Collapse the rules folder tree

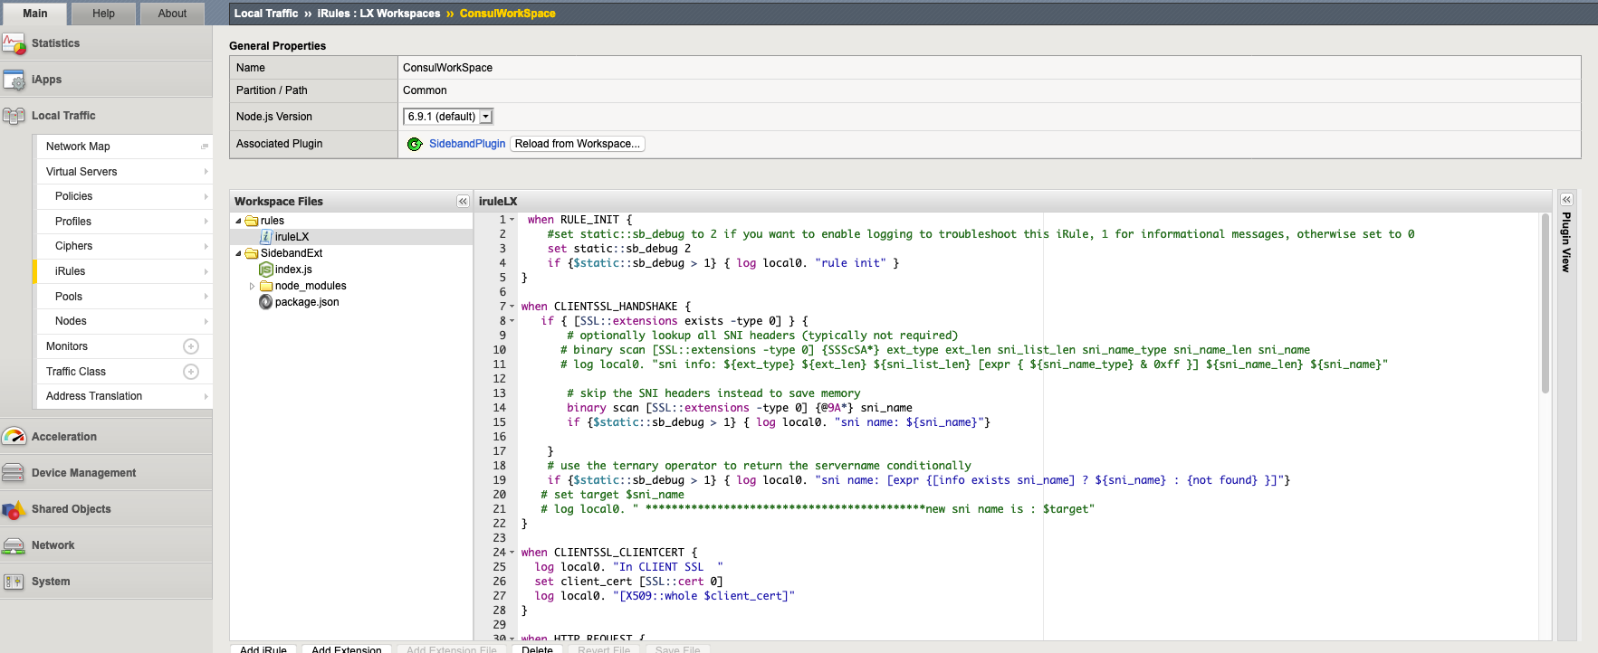point(239,221)
